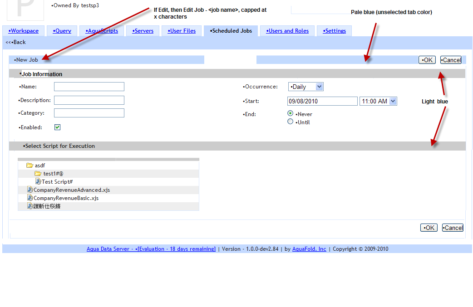This screenshot has height=307, width=473.
Task: Toggle the Enabled checkbox
Action: [57, 127]
